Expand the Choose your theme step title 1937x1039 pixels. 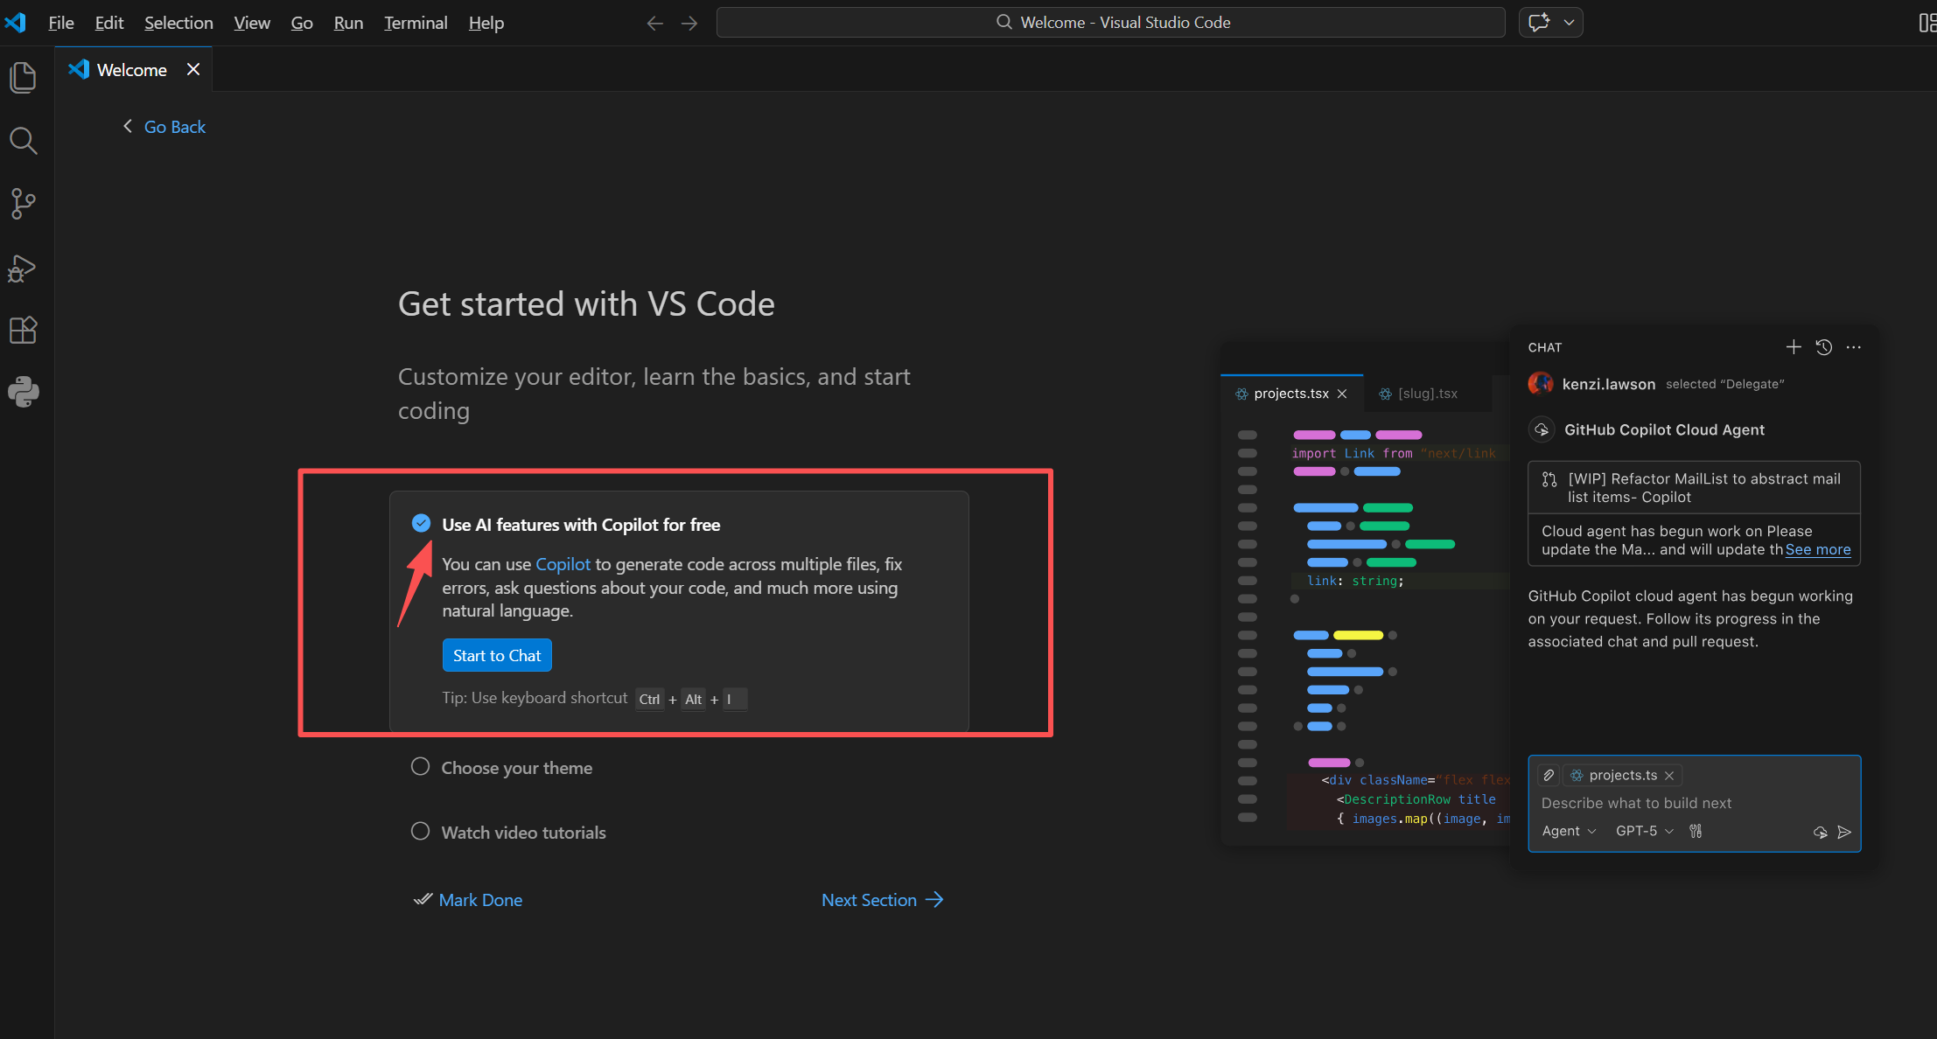517,768
